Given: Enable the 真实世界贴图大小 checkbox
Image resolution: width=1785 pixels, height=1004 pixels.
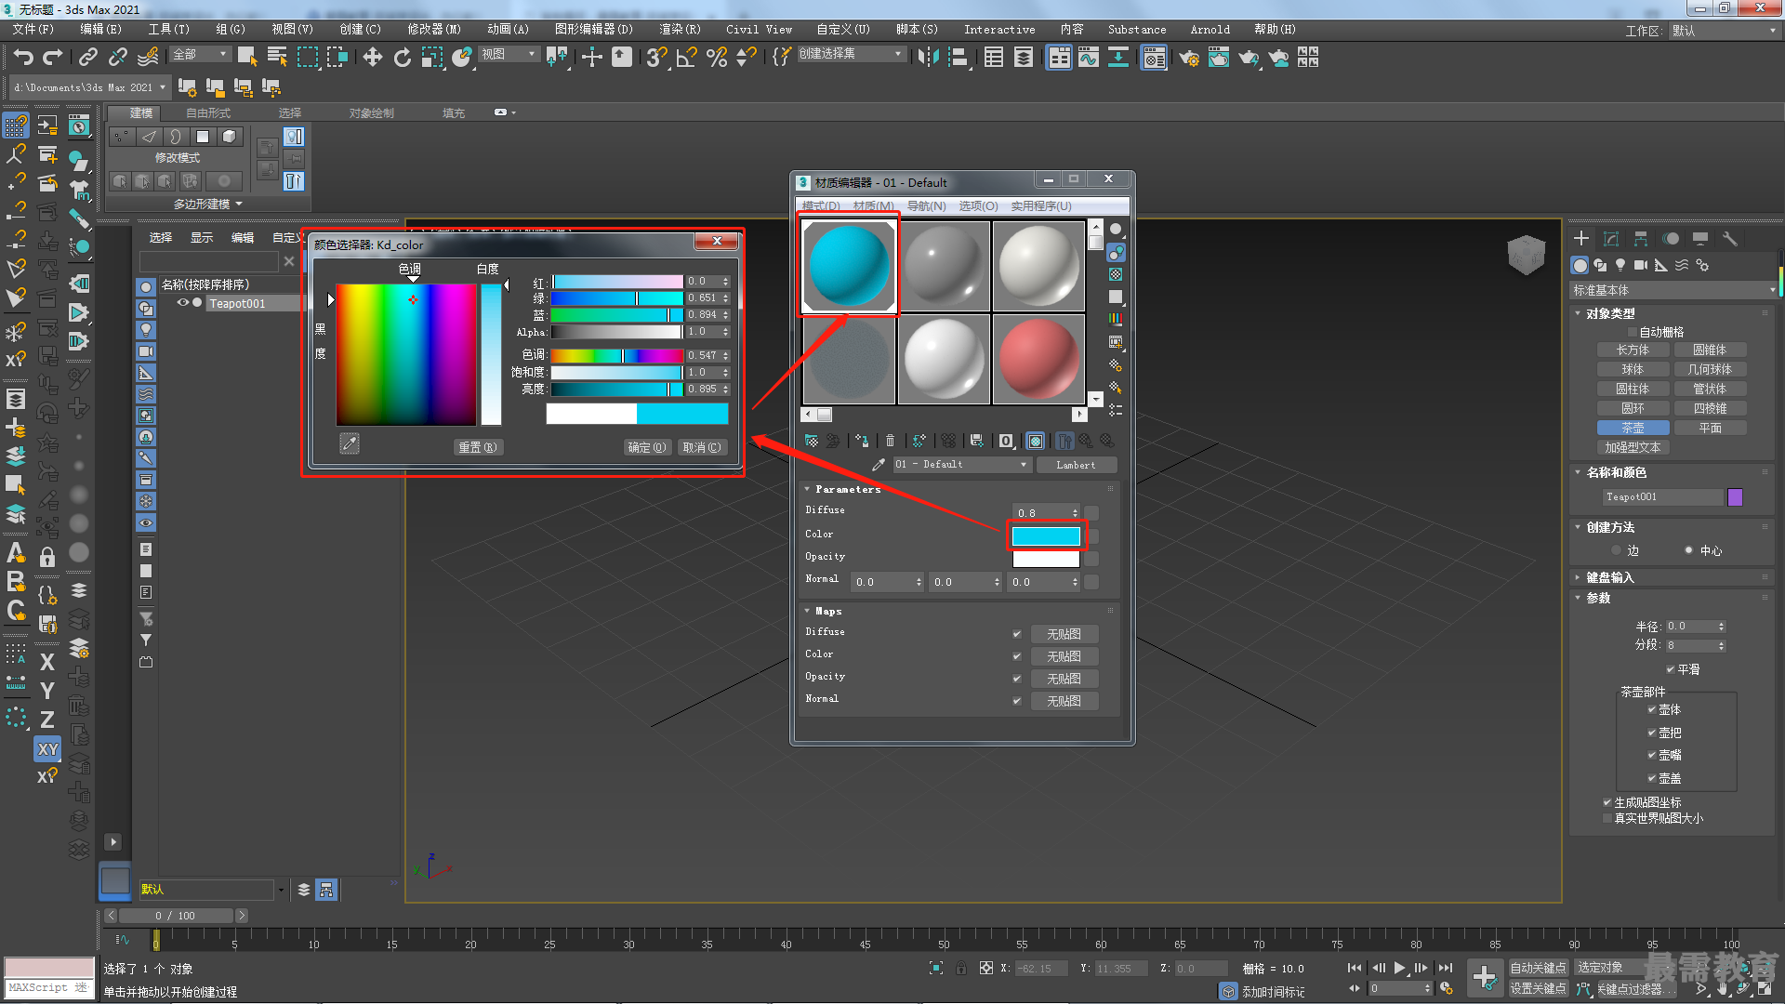Looking at the screenshot, I should (x=1607, y=818).
